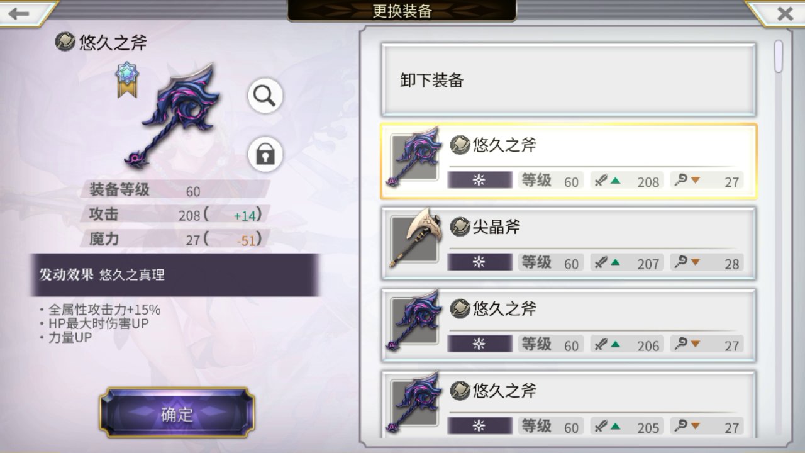Go back with the left arrow
This screenshot has width=805, height=453.
pyautogui.click(x=20, y=13)
